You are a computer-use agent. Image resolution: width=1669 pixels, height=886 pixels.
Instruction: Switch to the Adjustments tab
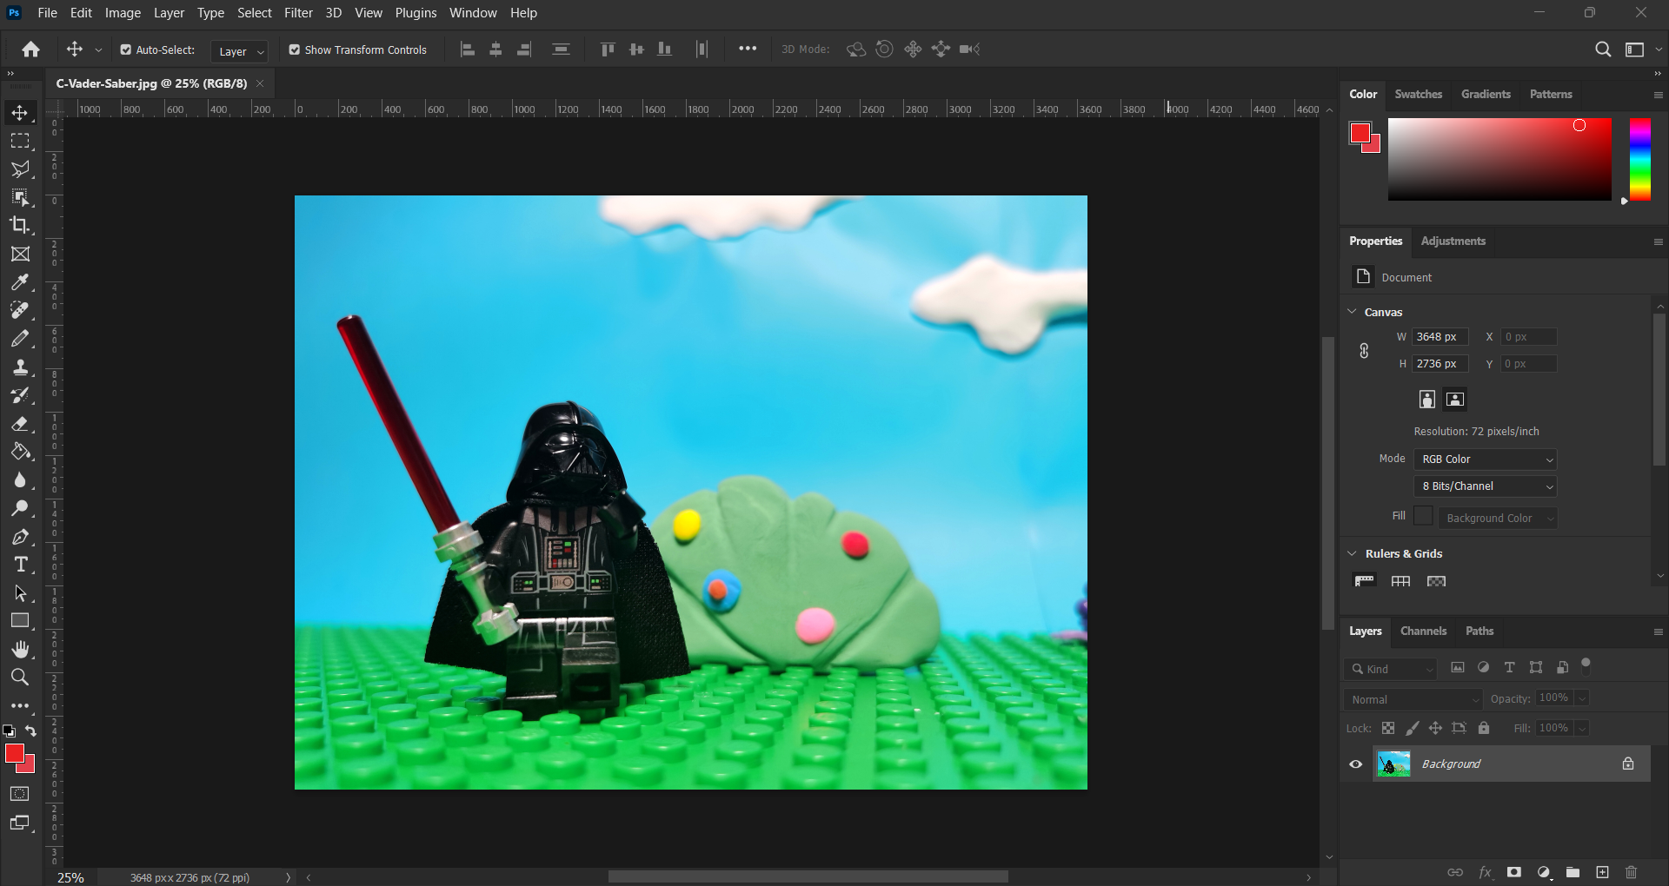pos(1453,241)
